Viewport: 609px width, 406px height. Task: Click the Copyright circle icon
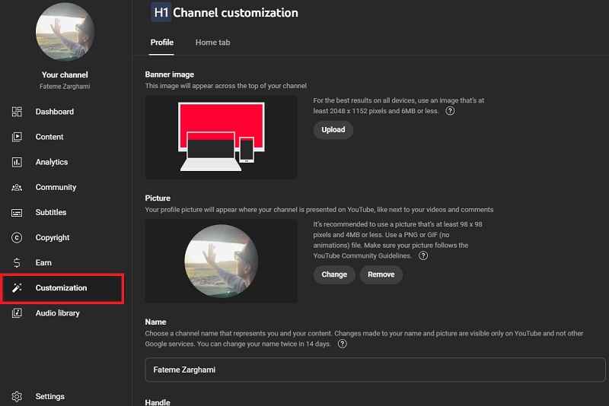(x=17, y=237)
